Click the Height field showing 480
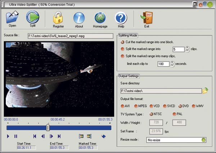Screen dimensions: 216x153 point(179,122)
